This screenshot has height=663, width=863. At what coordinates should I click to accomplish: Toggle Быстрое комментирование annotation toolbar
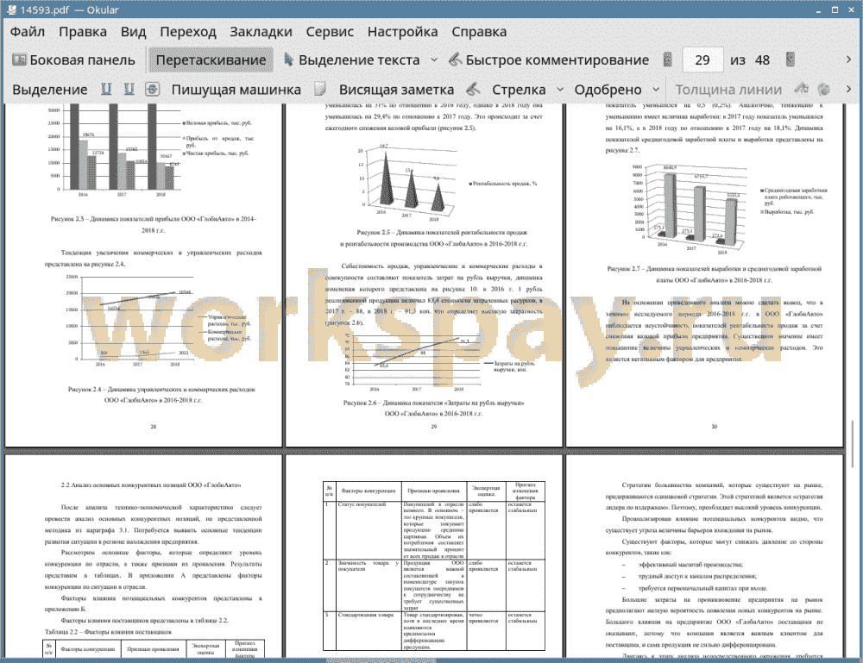click(548, 60)
